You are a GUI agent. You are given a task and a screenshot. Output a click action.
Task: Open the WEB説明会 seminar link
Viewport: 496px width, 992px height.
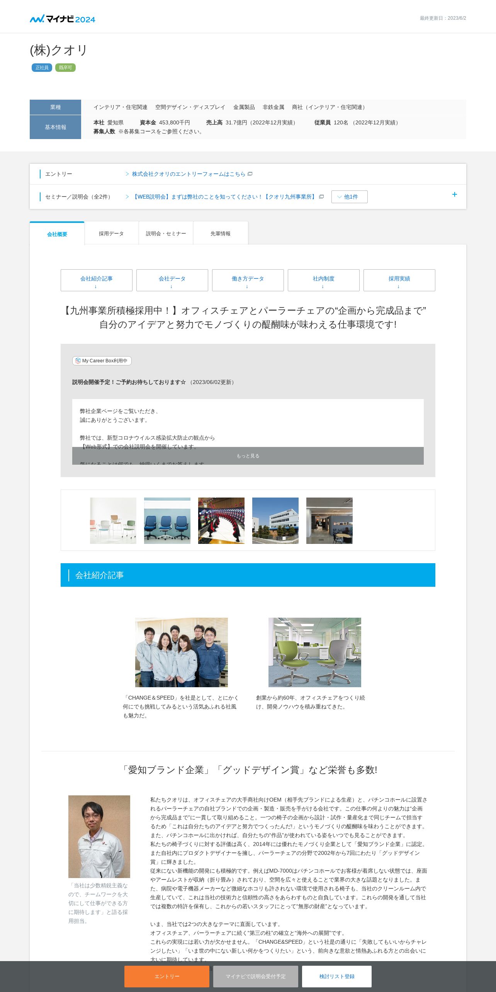[x=224, y=197]
